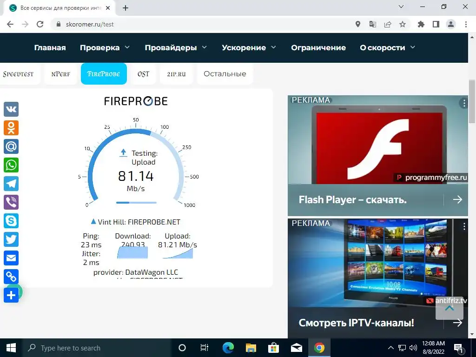
Task: Reload the page
Action: point(40,24)
